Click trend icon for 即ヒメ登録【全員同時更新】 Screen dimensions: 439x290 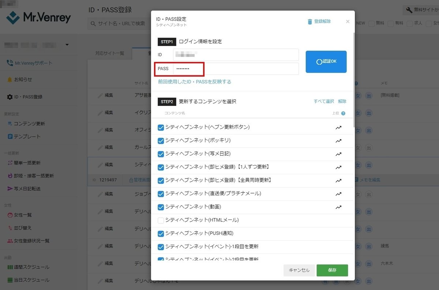pos(338,180)
